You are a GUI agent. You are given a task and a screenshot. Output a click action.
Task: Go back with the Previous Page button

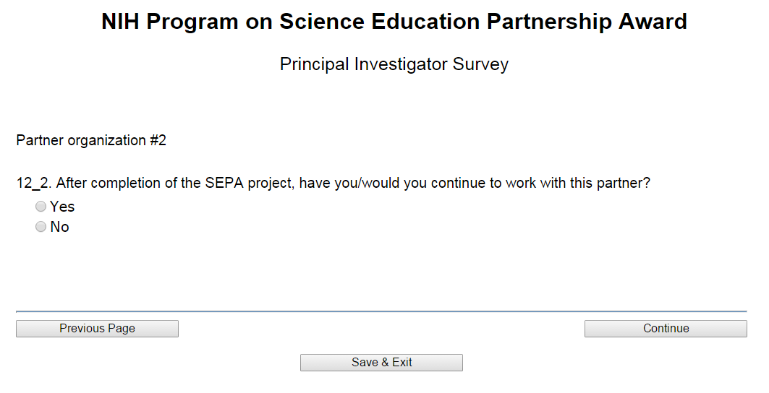97,329
